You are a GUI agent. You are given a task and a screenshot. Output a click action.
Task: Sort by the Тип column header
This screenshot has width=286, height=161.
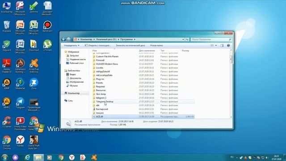[162, 51]
